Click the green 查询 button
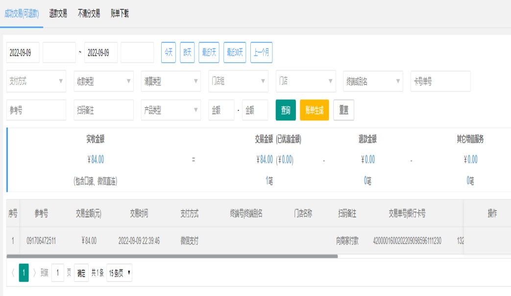The width and height of the screenshot is (511, 296). (286, 111)
